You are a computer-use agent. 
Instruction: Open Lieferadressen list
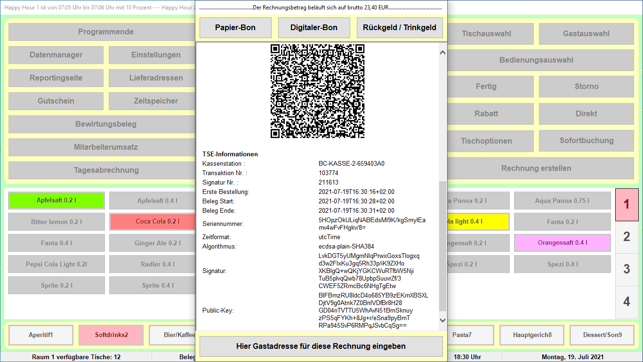pos(152,78)
